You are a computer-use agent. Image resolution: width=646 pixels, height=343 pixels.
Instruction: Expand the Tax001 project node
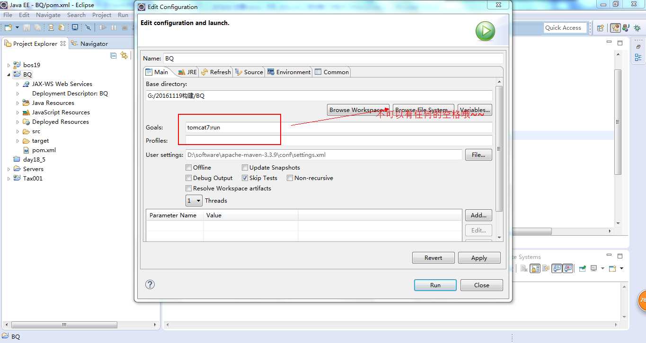click(x=9, y=178)
